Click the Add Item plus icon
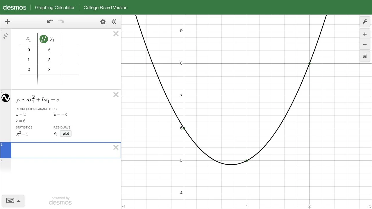Image resolution: width=372 pixels, height=209 pixels. (7, 22)
